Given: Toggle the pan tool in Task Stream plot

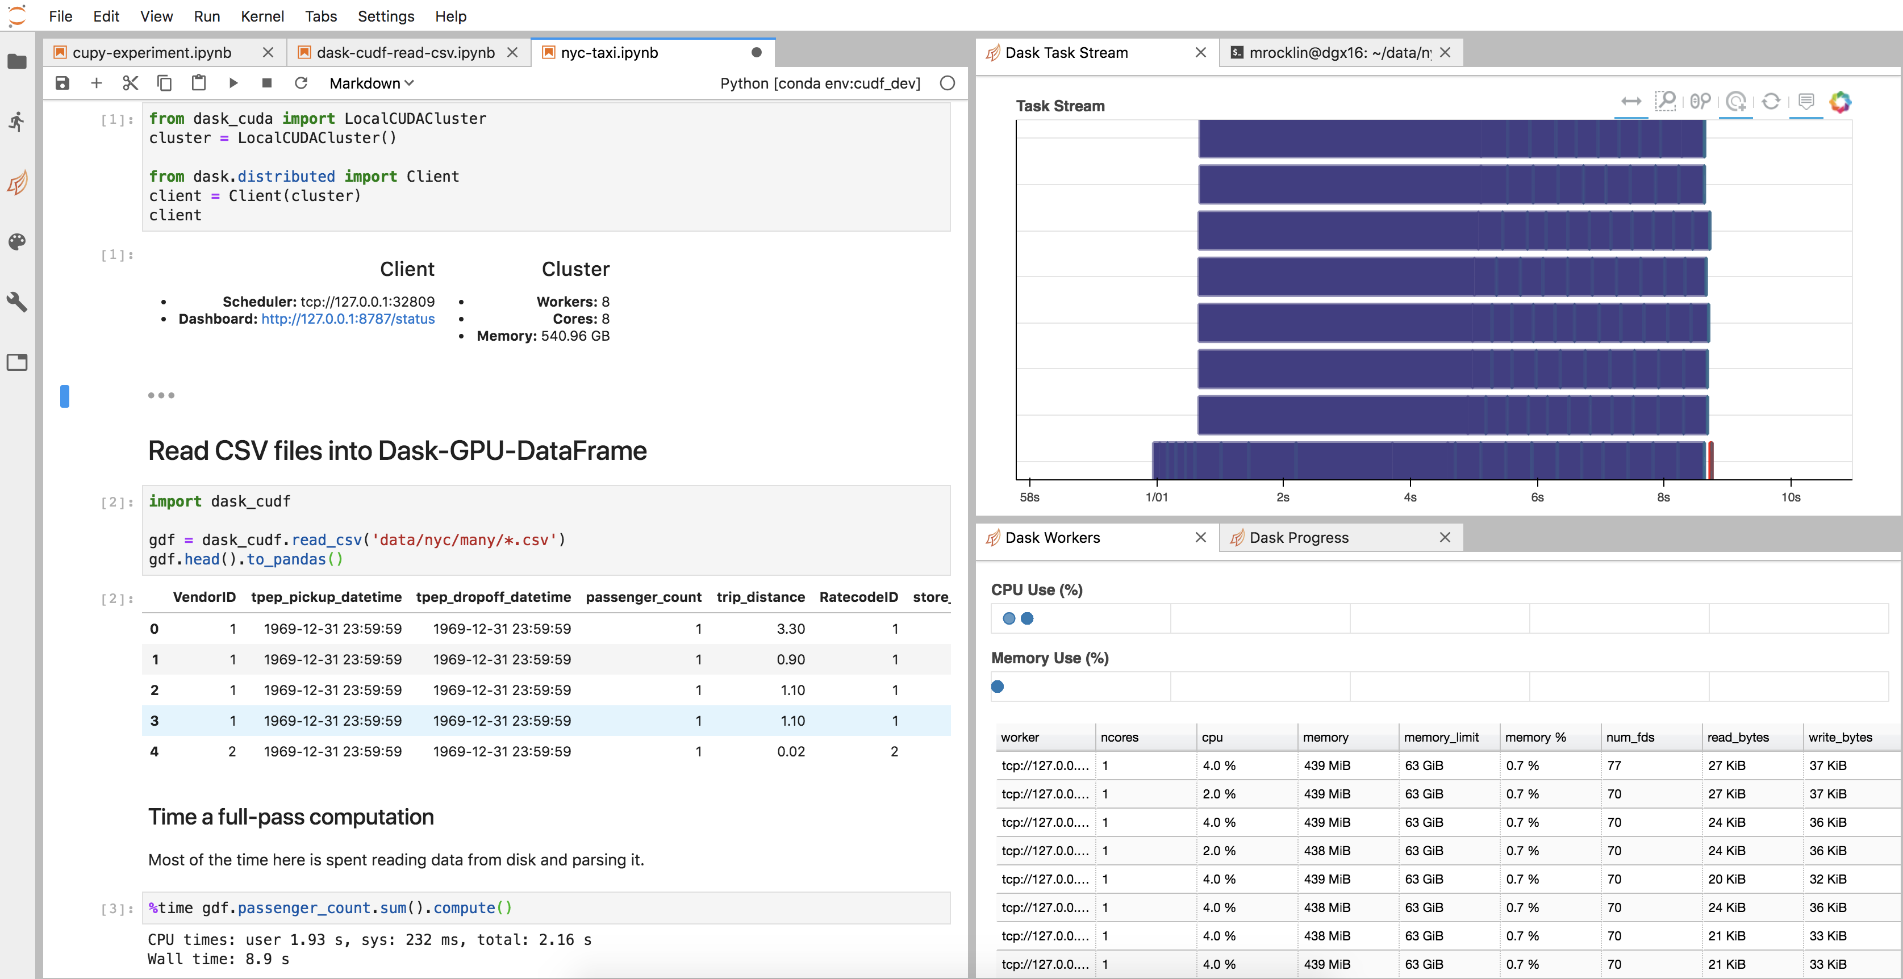Looking at the screenshot, I should point(1631,101).
